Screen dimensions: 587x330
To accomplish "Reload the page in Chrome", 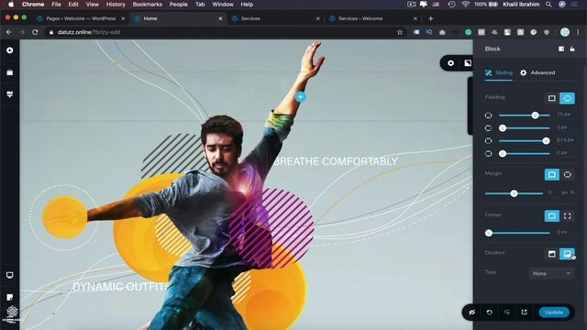I will tap(35, 32).
